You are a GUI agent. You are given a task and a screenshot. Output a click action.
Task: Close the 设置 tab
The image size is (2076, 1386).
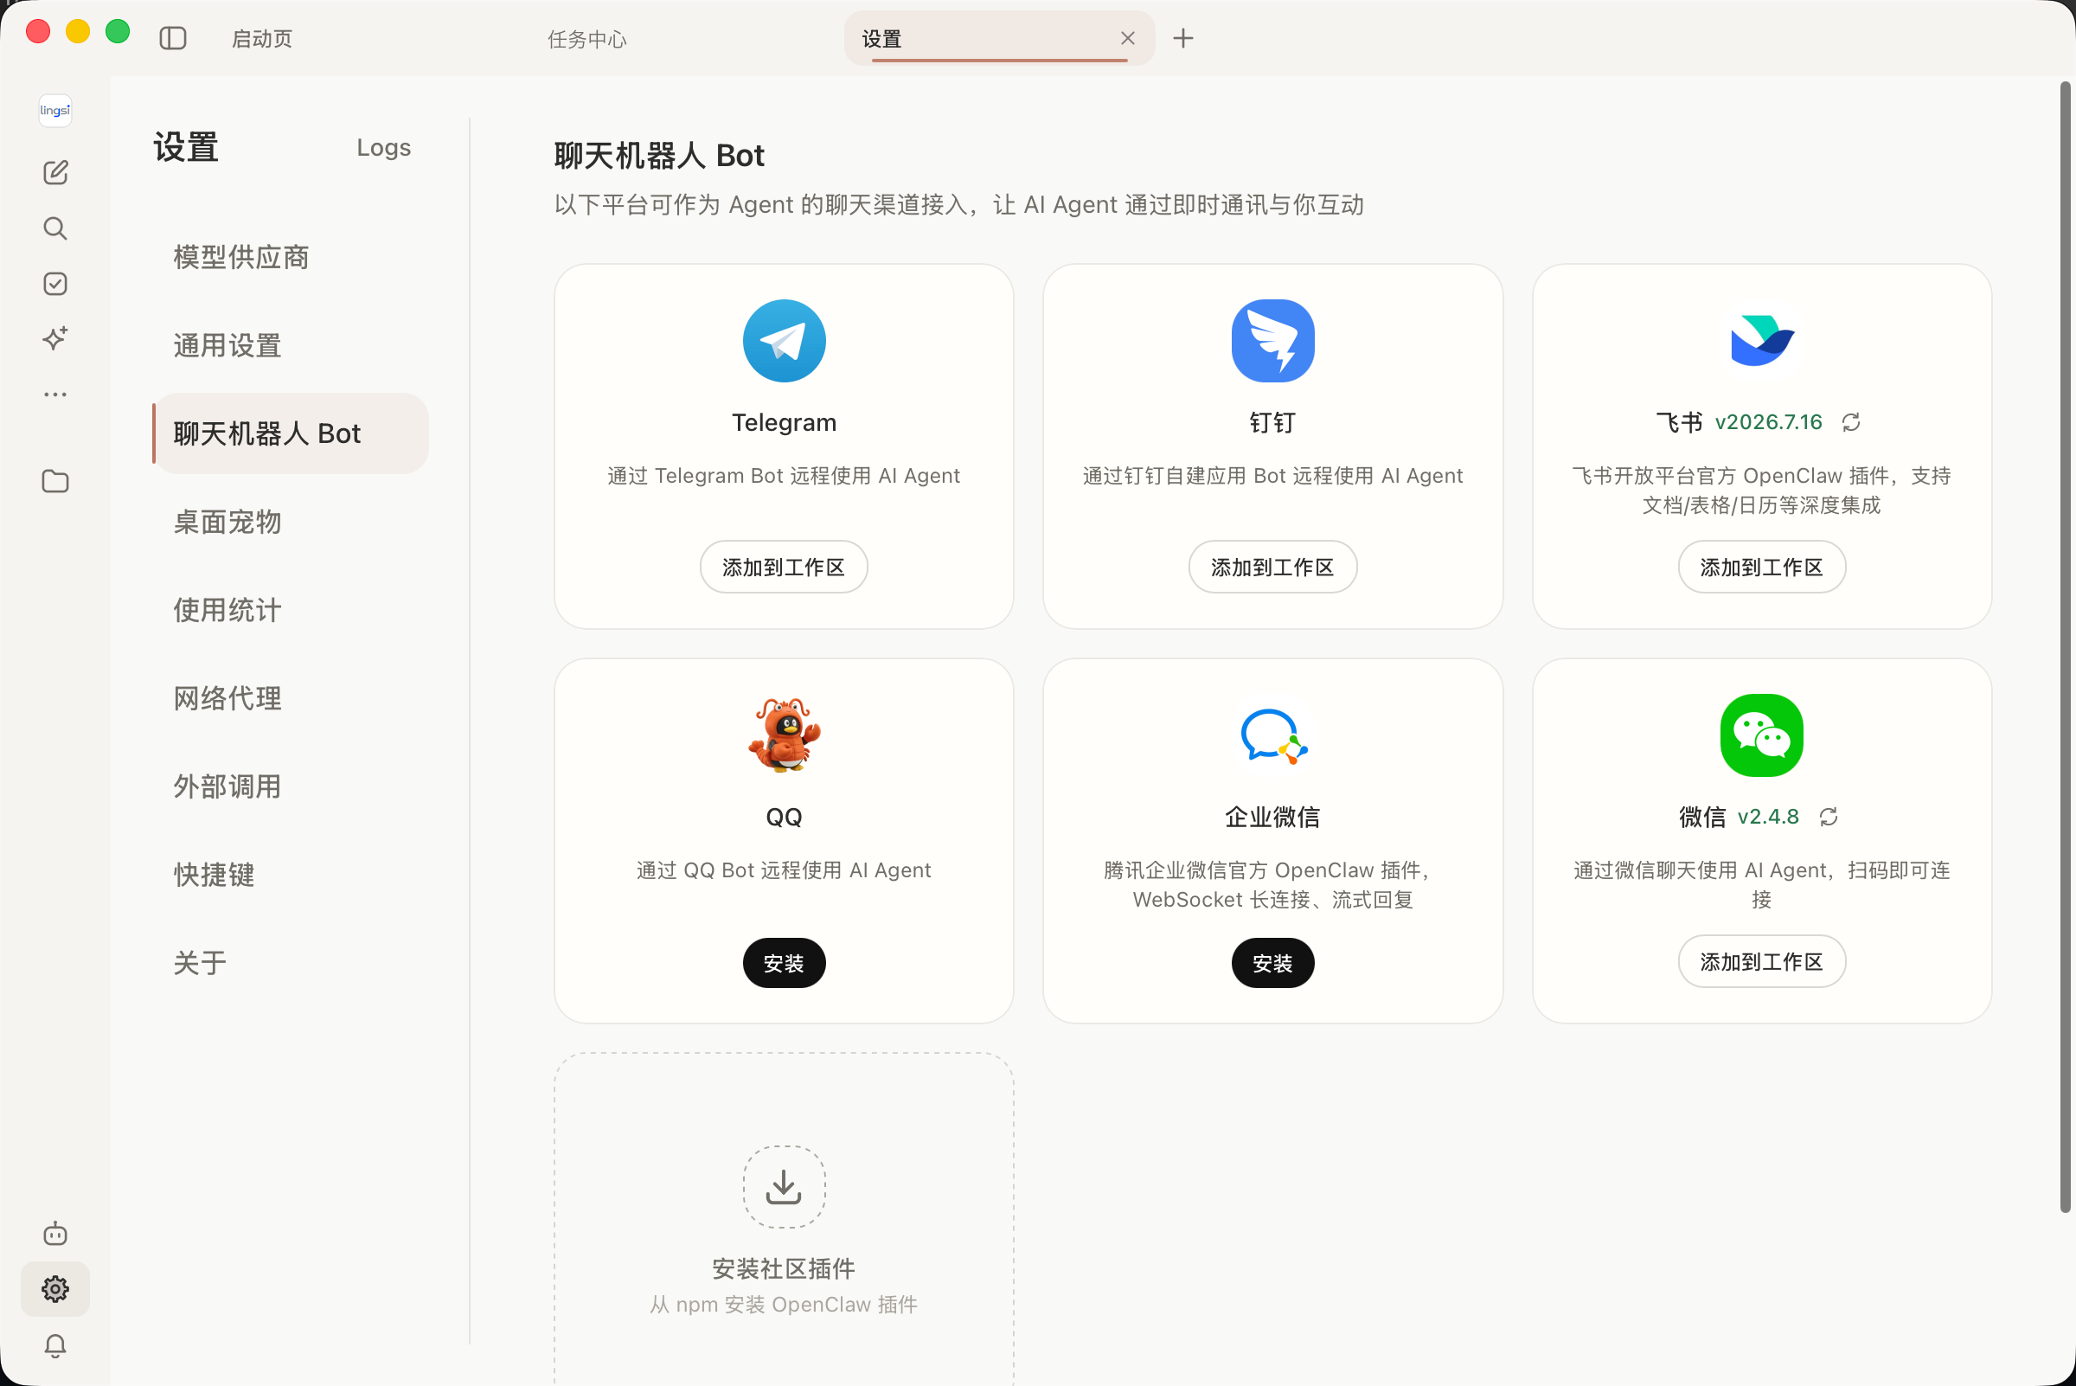click(x=1128, y=38)
